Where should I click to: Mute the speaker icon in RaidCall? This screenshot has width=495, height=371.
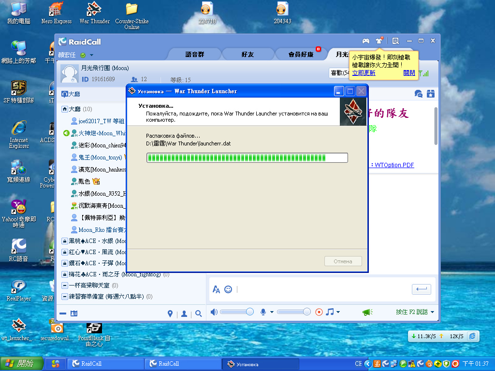pyautogui.click(x=214, y=312)
